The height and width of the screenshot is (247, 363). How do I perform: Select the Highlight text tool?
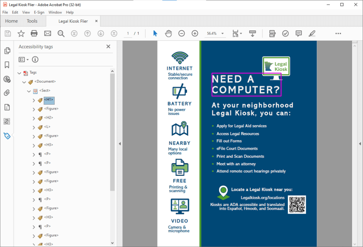pyautogui.click(x=312, y=33)
